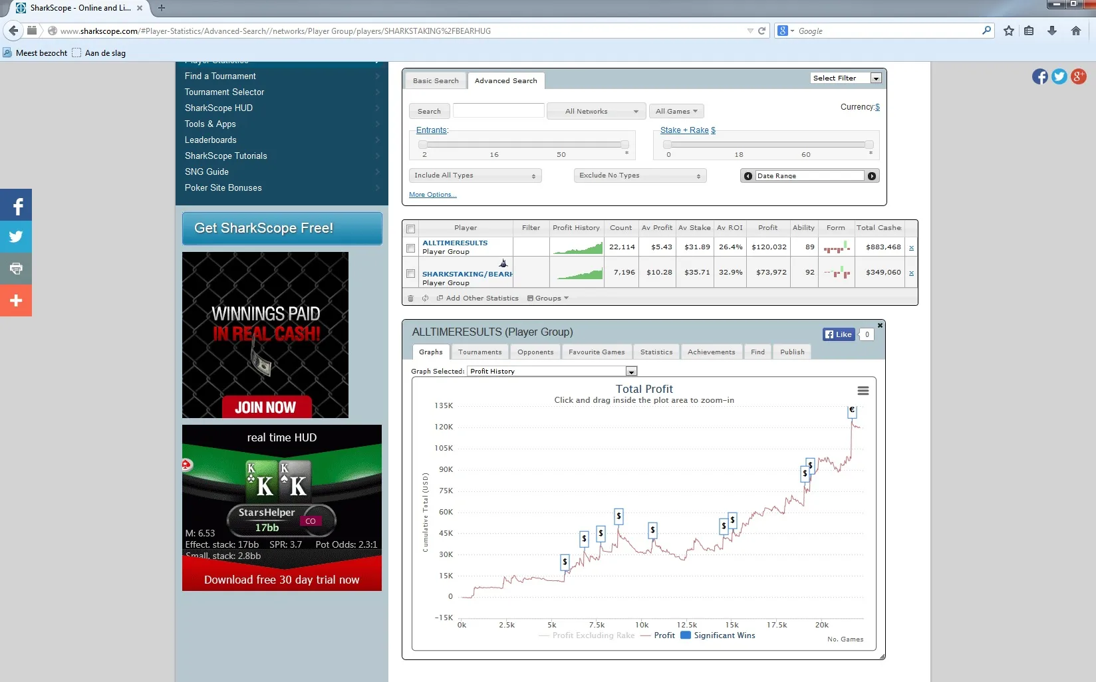This screenshot has height=682, width=1096.
Task: Open the chart hamburger export menu
Action: pos(863,391)
